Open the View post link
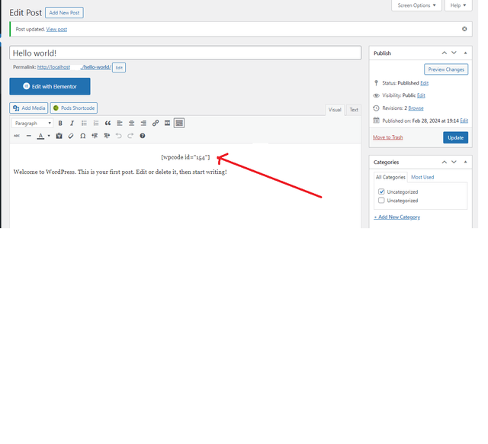Viewport: 488px width, 444px height. click(x=56, y=29)
